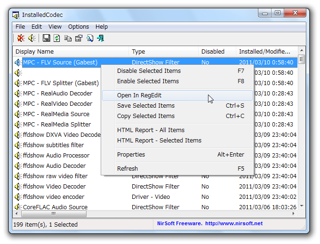The image size is (320, 244).
Task: Choose Save Selected Items in context menu
Action: [x=177, y=106]
